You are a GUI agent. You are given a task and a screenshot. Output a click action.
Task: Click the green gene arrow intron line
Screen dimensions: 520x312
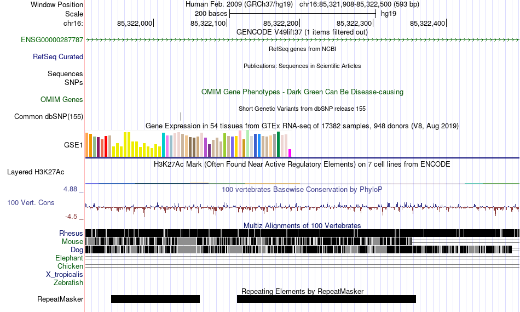302,40
